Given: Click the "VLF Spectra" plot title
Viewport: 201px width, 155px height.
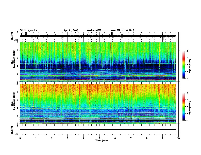Looking at the screenshot, I should coord(29,30).
